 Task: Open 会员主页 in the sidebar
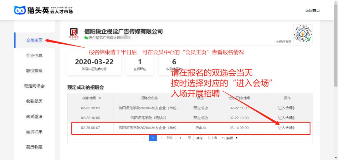coord(34,40)
